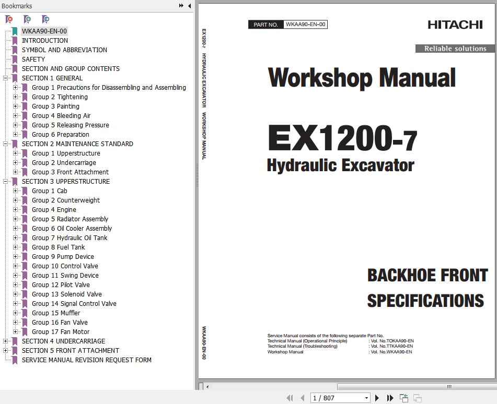Jump to the SAFETY bookmark
This screenshot has width=497, height=404.
click(x=33, y=59)
